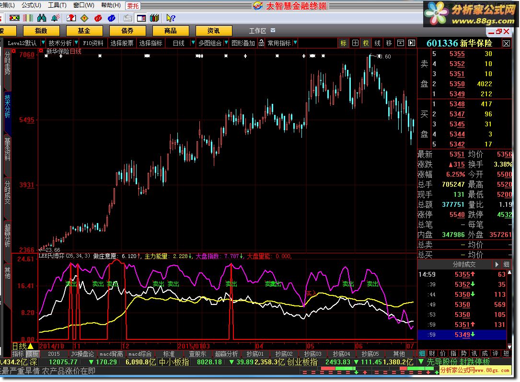Click the blue circular info icon
The width and height of the screenshot is (520, 382).
[112, 18]
